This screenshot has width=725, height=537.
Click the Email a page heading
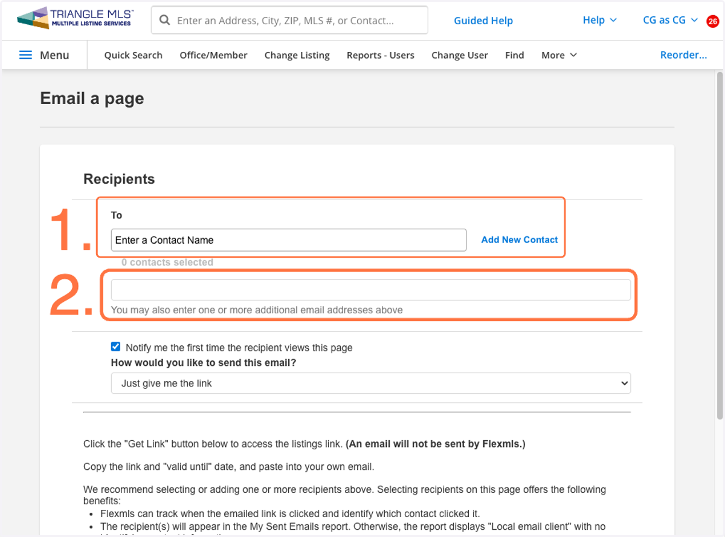(92, 98)
